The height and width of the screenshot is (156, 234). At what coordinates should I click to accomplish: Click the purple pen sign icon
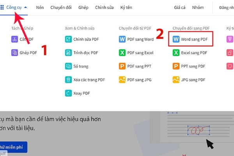(x=230, y=39)
